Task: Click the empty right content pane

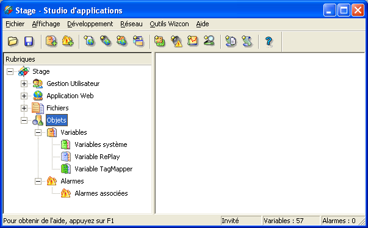Action: coord(260,133)
